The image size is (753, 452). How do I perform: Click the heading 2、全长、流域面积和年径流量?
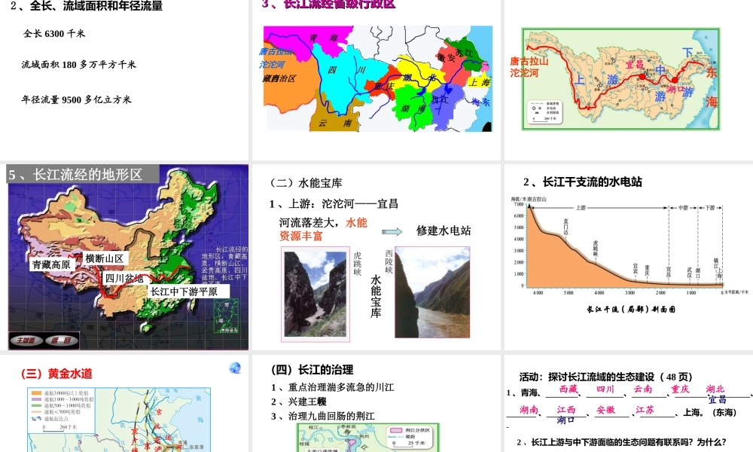(87, 6)
